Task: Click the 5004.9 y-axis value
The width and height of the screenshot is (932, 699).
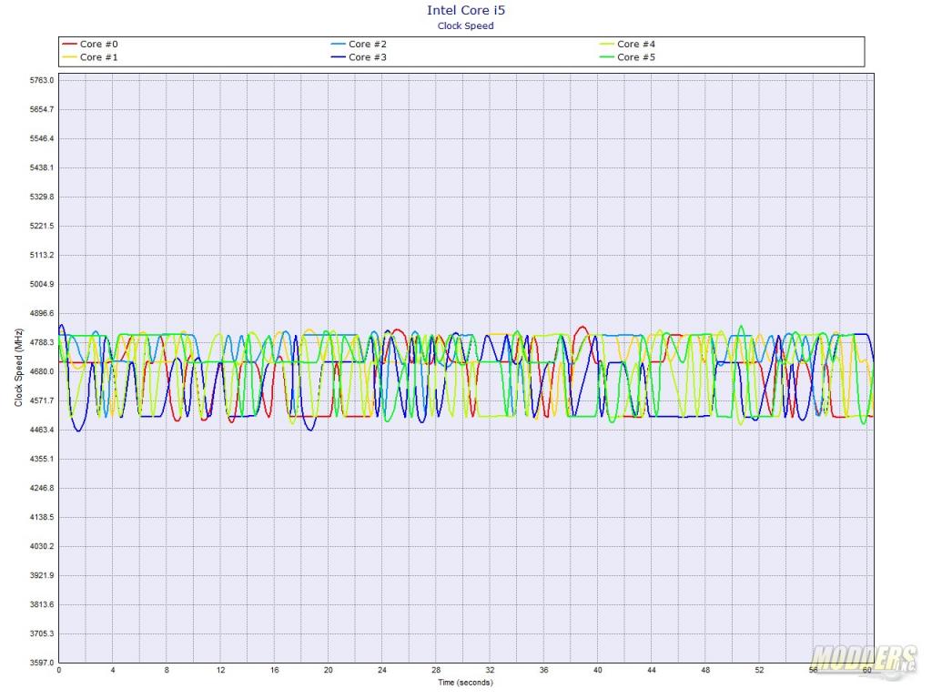Action: [42, 284]
